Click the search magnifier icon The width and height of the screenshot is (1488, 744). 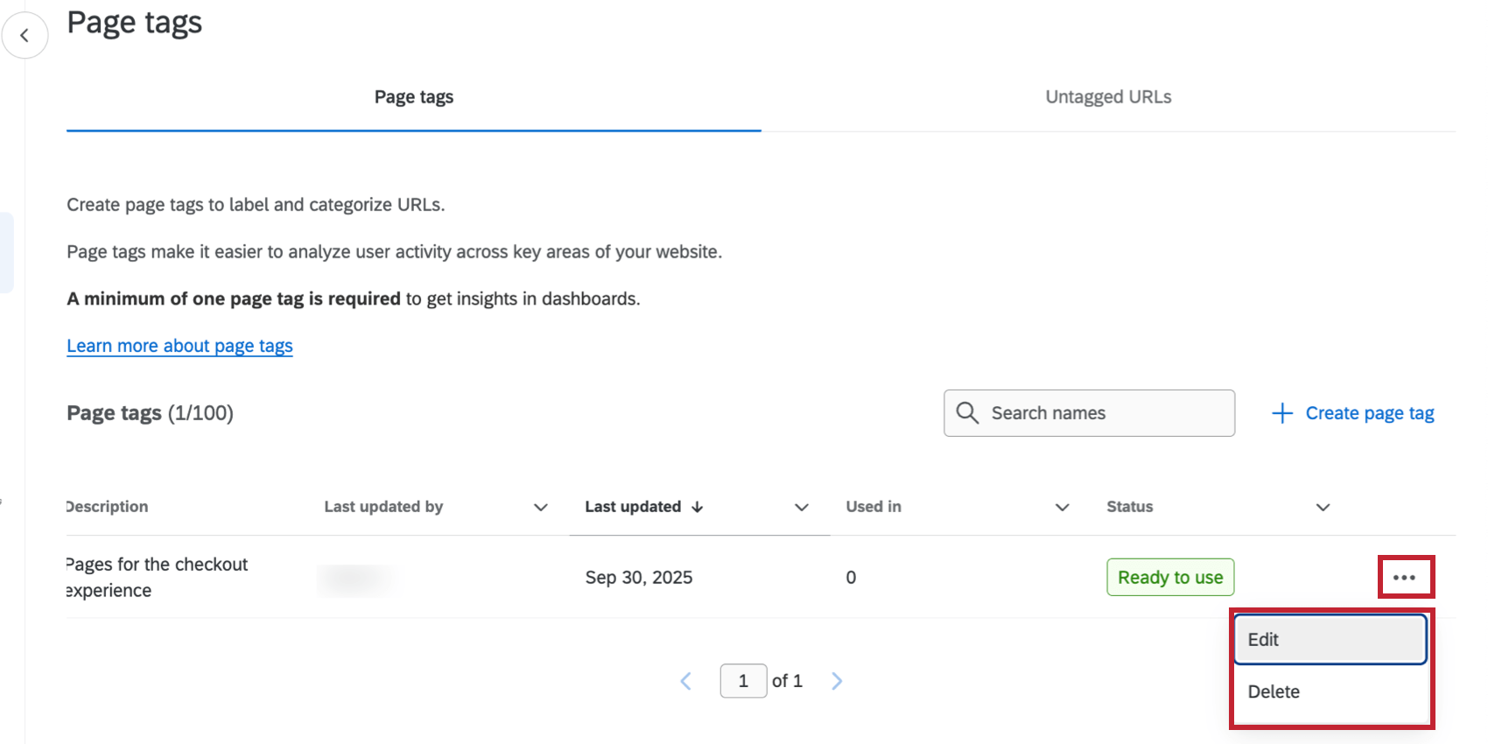(967, 413)
